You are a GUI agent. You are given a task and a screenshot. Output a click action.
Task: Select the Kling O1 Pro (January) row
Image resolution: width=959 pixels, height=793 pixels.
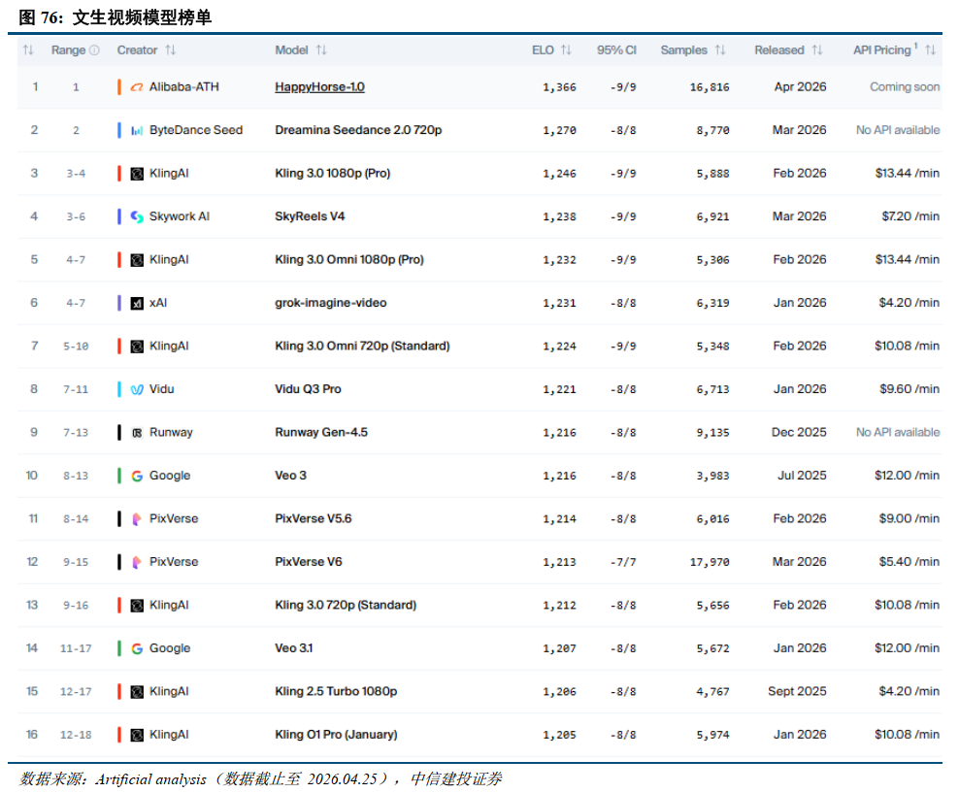click(x=479, y=735)
